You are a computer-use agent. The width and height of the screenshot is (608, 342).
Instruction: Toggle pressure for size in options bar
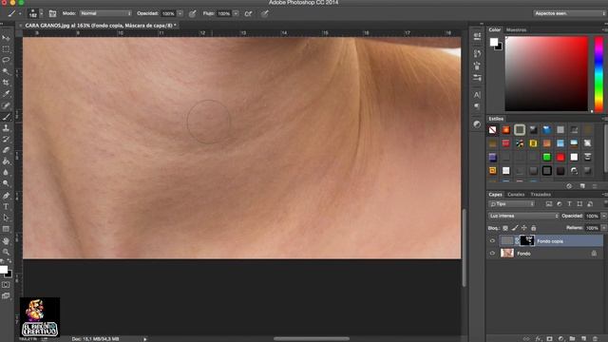(x=264, y=13)
